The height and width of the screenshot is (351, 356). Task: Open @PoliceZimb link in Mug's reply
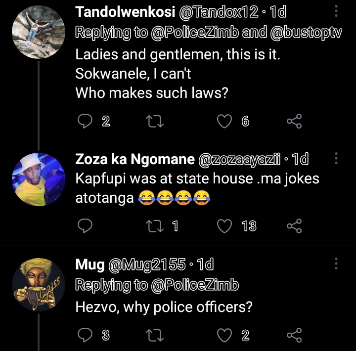[194, 285]
